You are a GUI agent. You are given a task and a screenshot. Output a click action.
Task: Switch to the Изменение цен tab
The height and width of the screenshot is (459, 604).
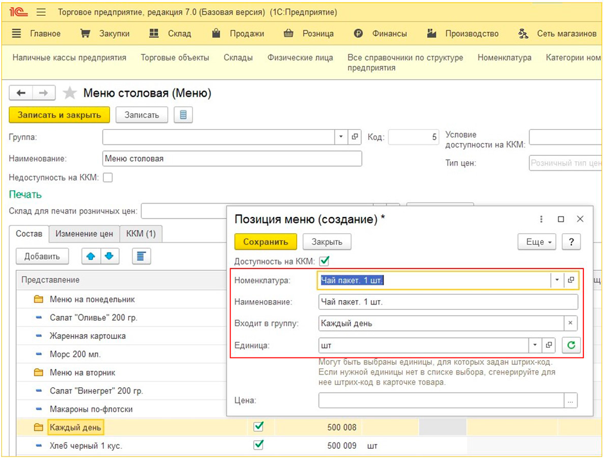[x=84, y=234]
